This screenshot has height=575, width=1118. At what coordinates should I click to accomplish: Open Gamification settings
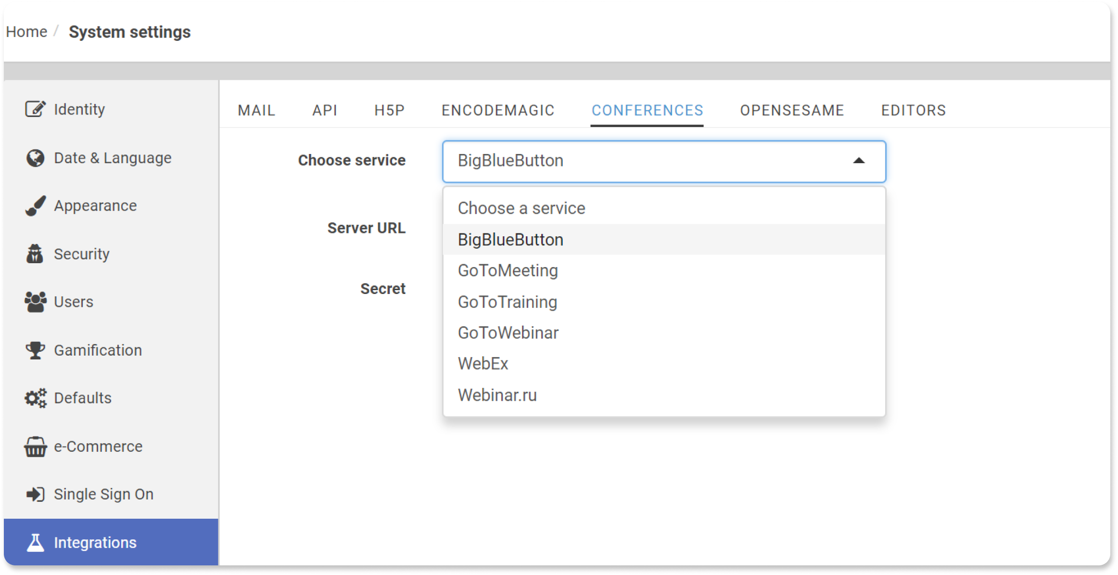(111, 350)
